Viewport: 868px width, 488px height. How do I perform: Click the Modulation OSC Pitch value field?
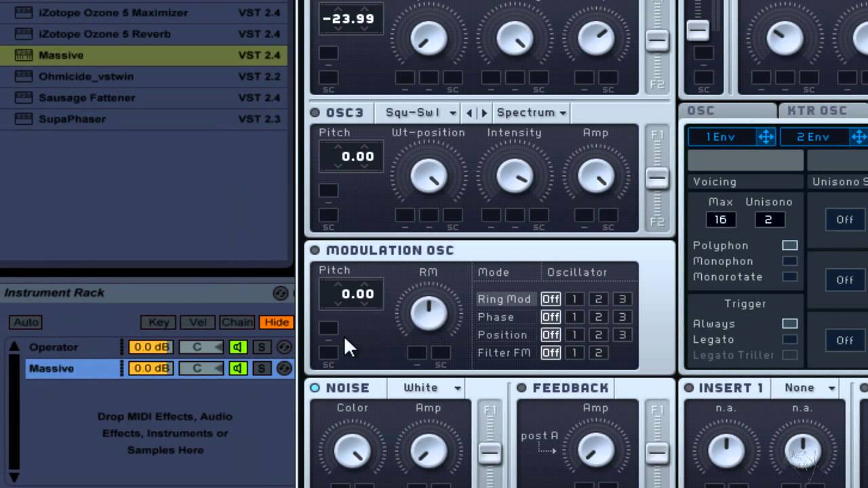coord(351,294)
